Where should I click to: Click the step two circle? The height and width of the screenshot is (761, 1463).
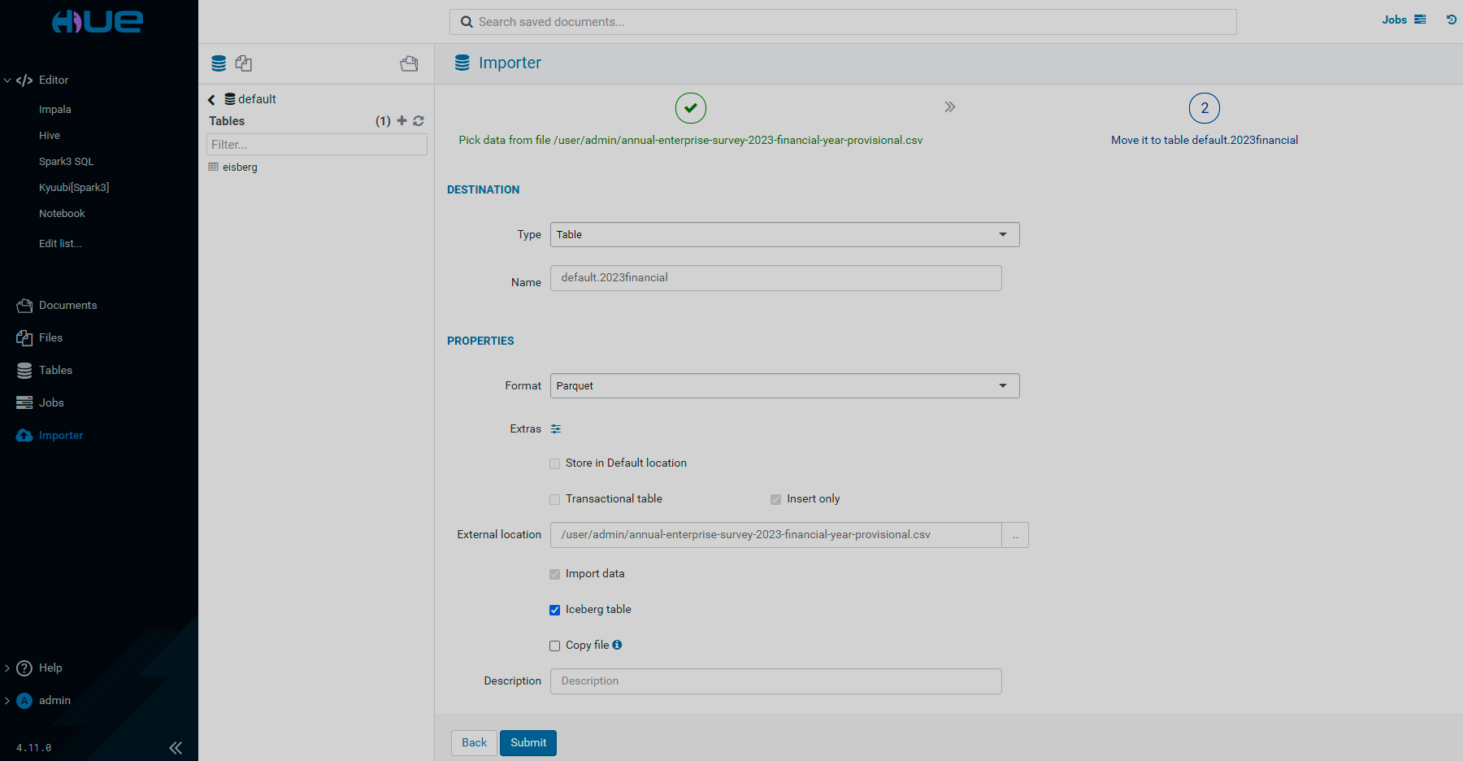click(x=1205, y=108)
